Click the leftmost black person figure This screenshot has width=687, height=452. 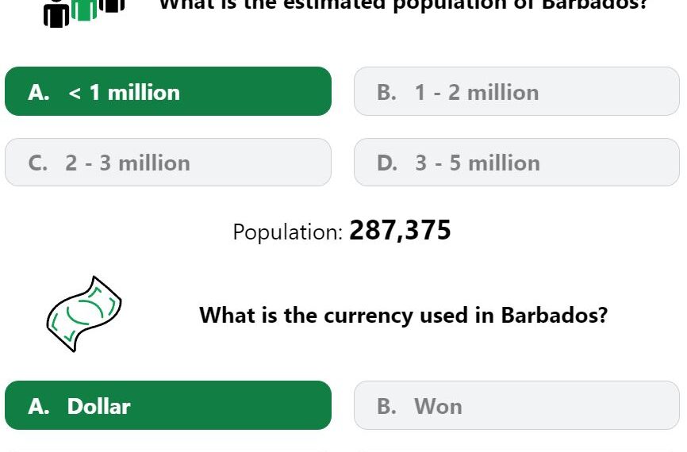56,14
